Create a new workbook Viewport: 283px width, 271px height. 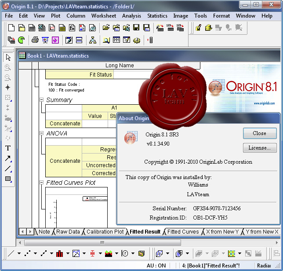pyautogui.click(x=32, y=28)
